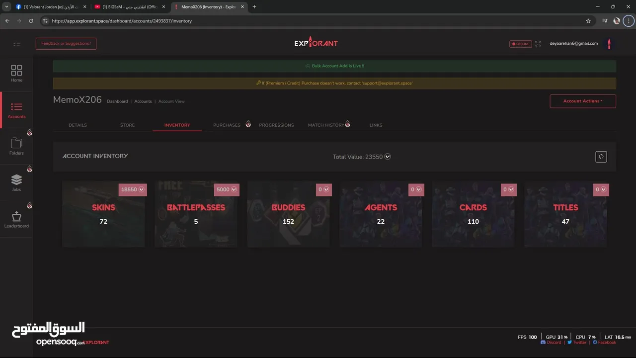Expand the Titles value chevron
This screenshot has width=636, height=358.
click(x=604, y=189)
